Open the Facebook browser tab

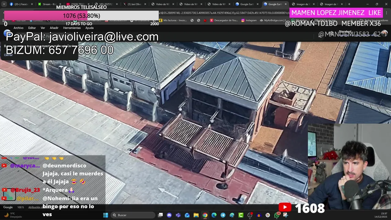click(x=21, y=4)
